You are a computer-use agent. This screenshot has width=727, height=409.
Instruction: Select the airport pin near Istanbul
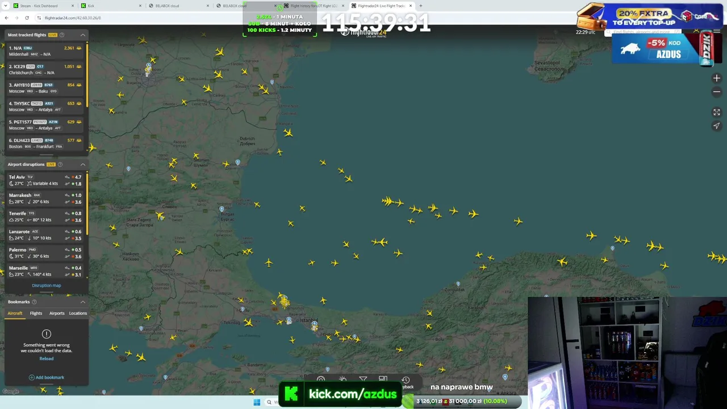pos(315,324)
